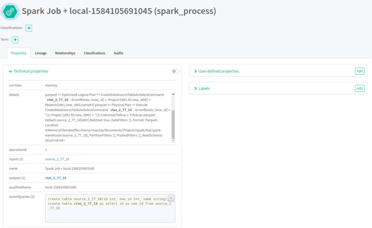This screenshot has width=372, height=228.
Task: Click the executionId value 1
Action: (46, 150)
